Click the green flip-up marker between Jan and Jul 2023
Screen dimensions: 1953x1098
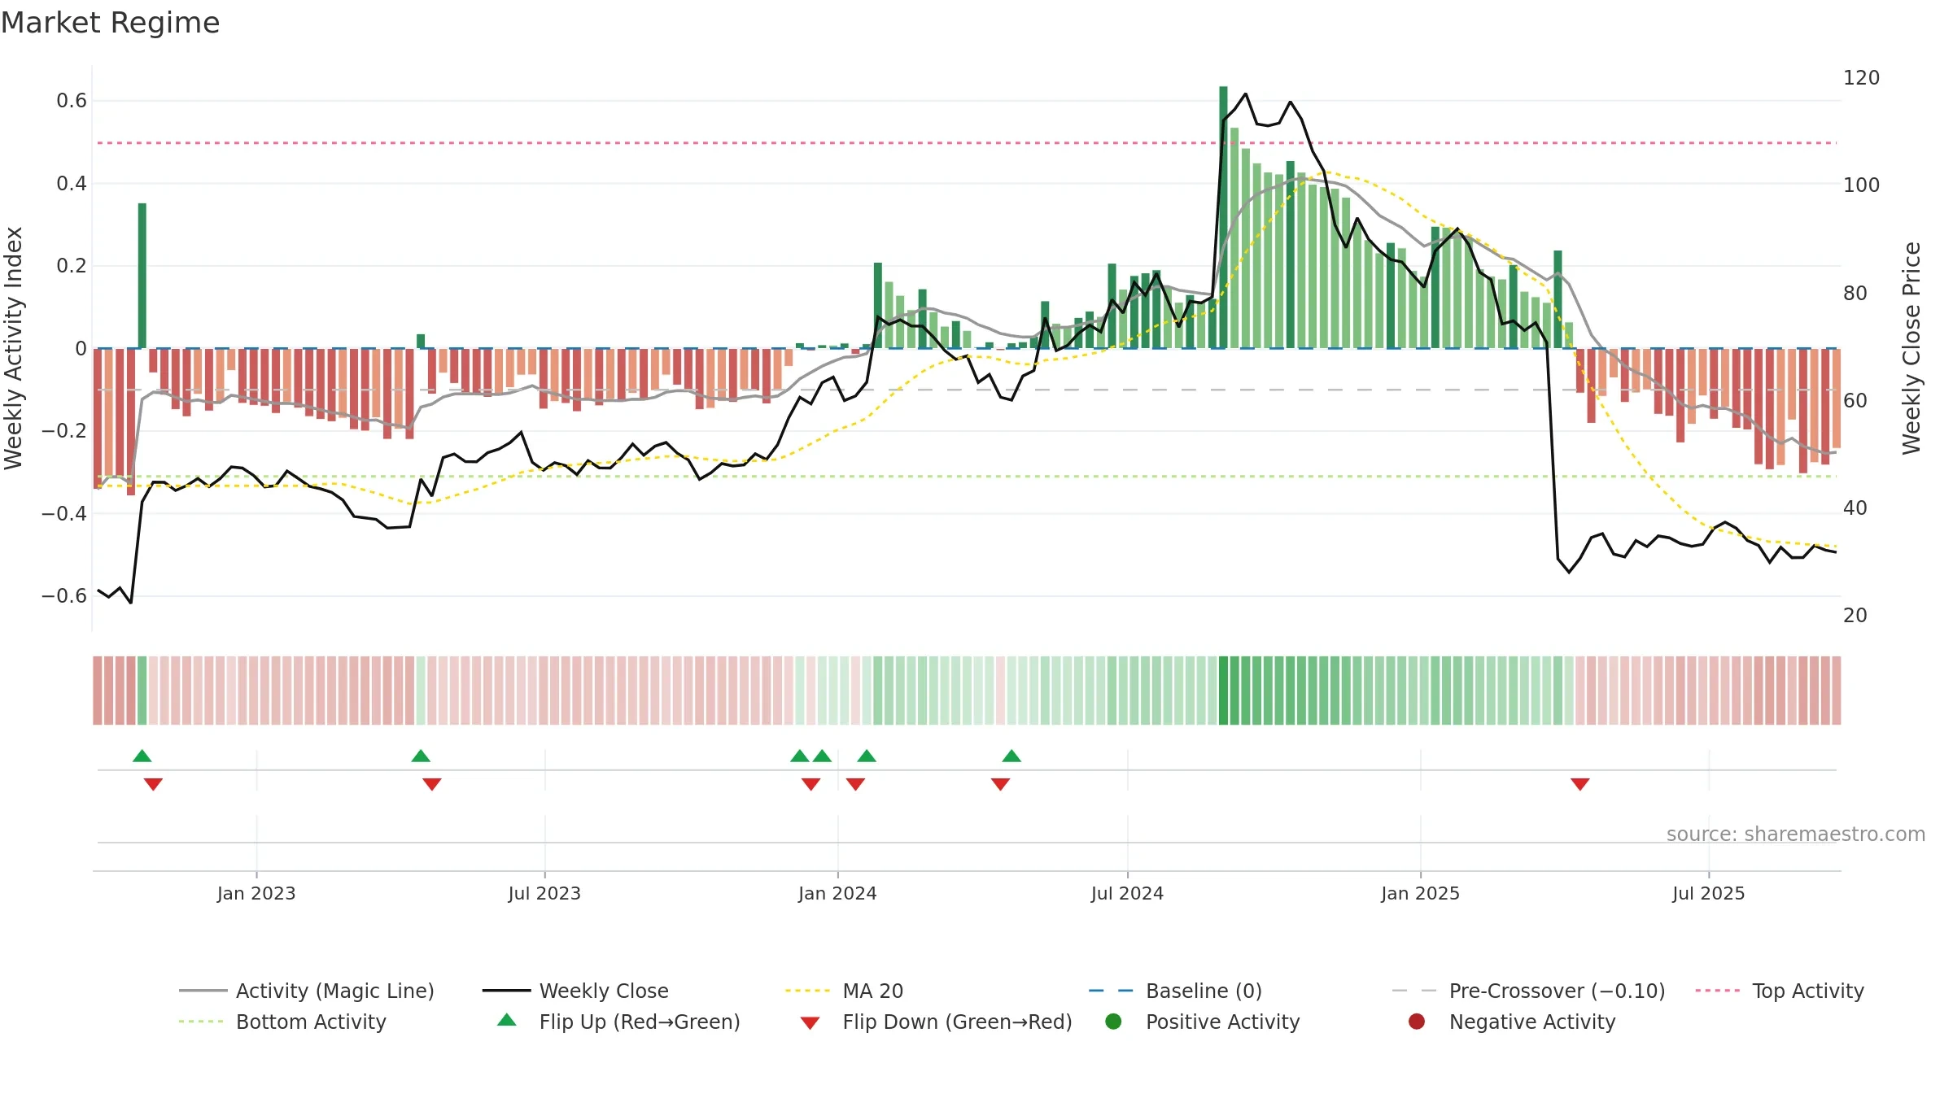click(421, 756)
